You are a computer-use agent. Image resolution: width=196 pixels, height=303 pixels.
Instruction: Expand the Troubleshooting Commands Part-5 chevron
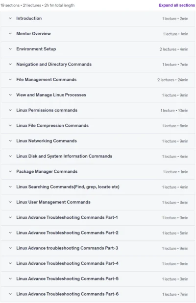point(10,279)
